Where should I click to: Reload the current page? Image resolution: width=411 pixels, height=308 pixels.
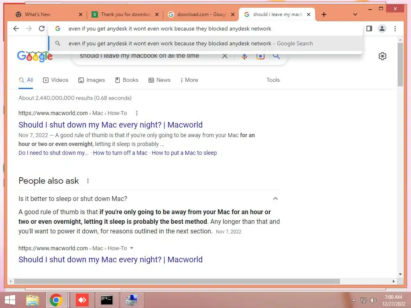point(42,28)
